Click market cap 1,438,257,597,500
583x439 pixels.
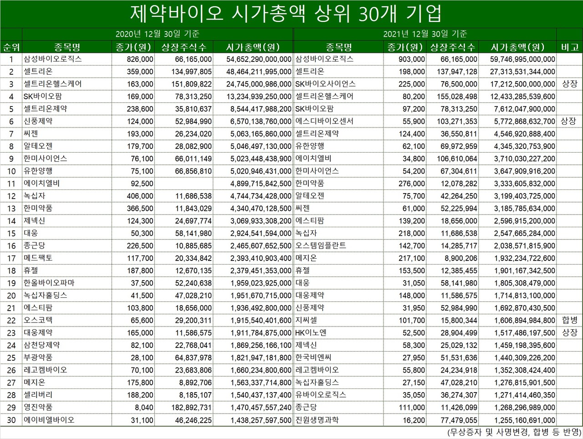pos(261,420)
